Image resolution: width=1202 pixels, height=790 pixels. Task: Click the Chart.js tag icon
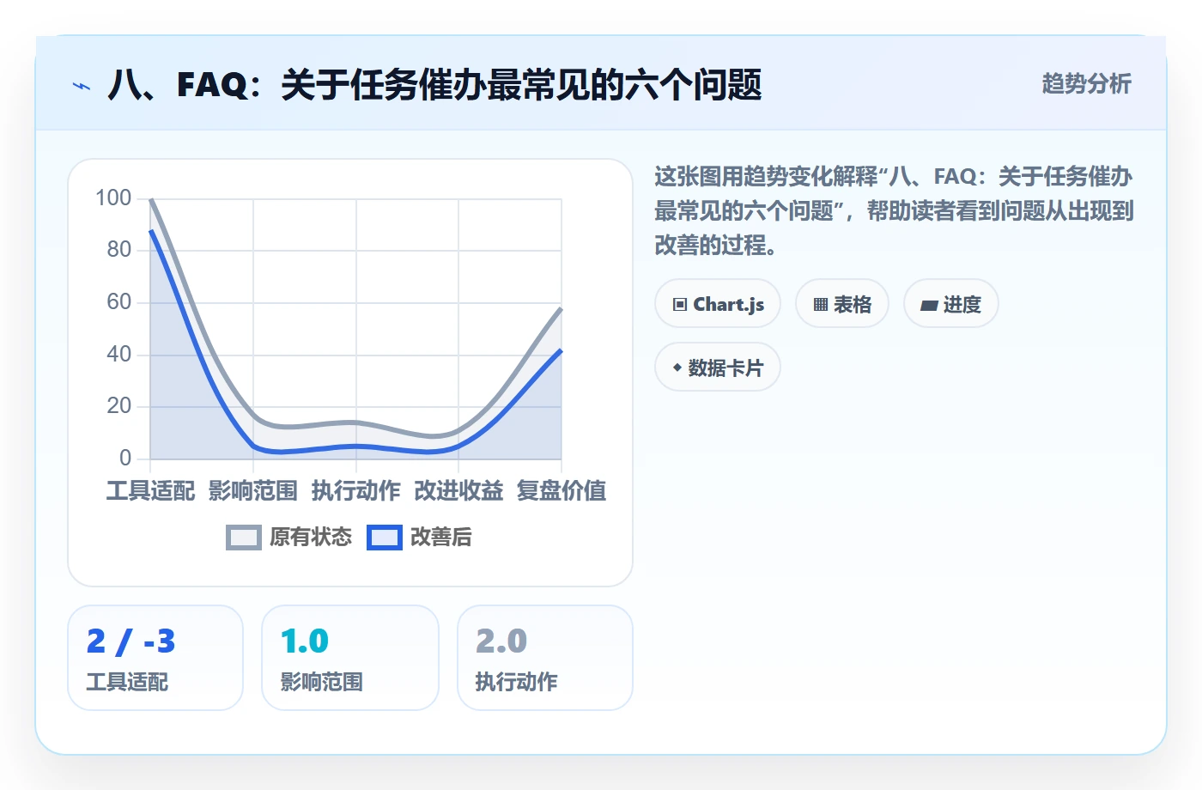(680, 305)
